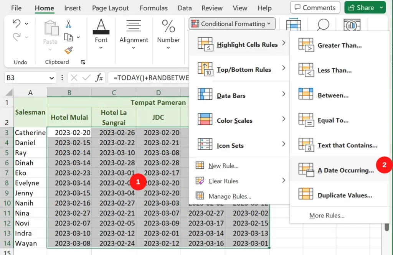The width and height of the screenshot is (393, 255).
Task: Select the cell containing Catherine
Action: tap(30, 132)
